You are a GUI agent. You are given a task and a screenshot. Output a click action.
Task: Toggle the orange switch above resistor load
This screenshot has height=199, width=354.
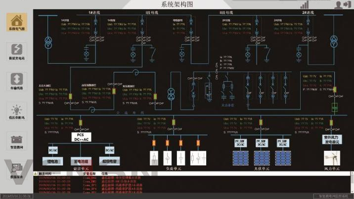[154, 143]
